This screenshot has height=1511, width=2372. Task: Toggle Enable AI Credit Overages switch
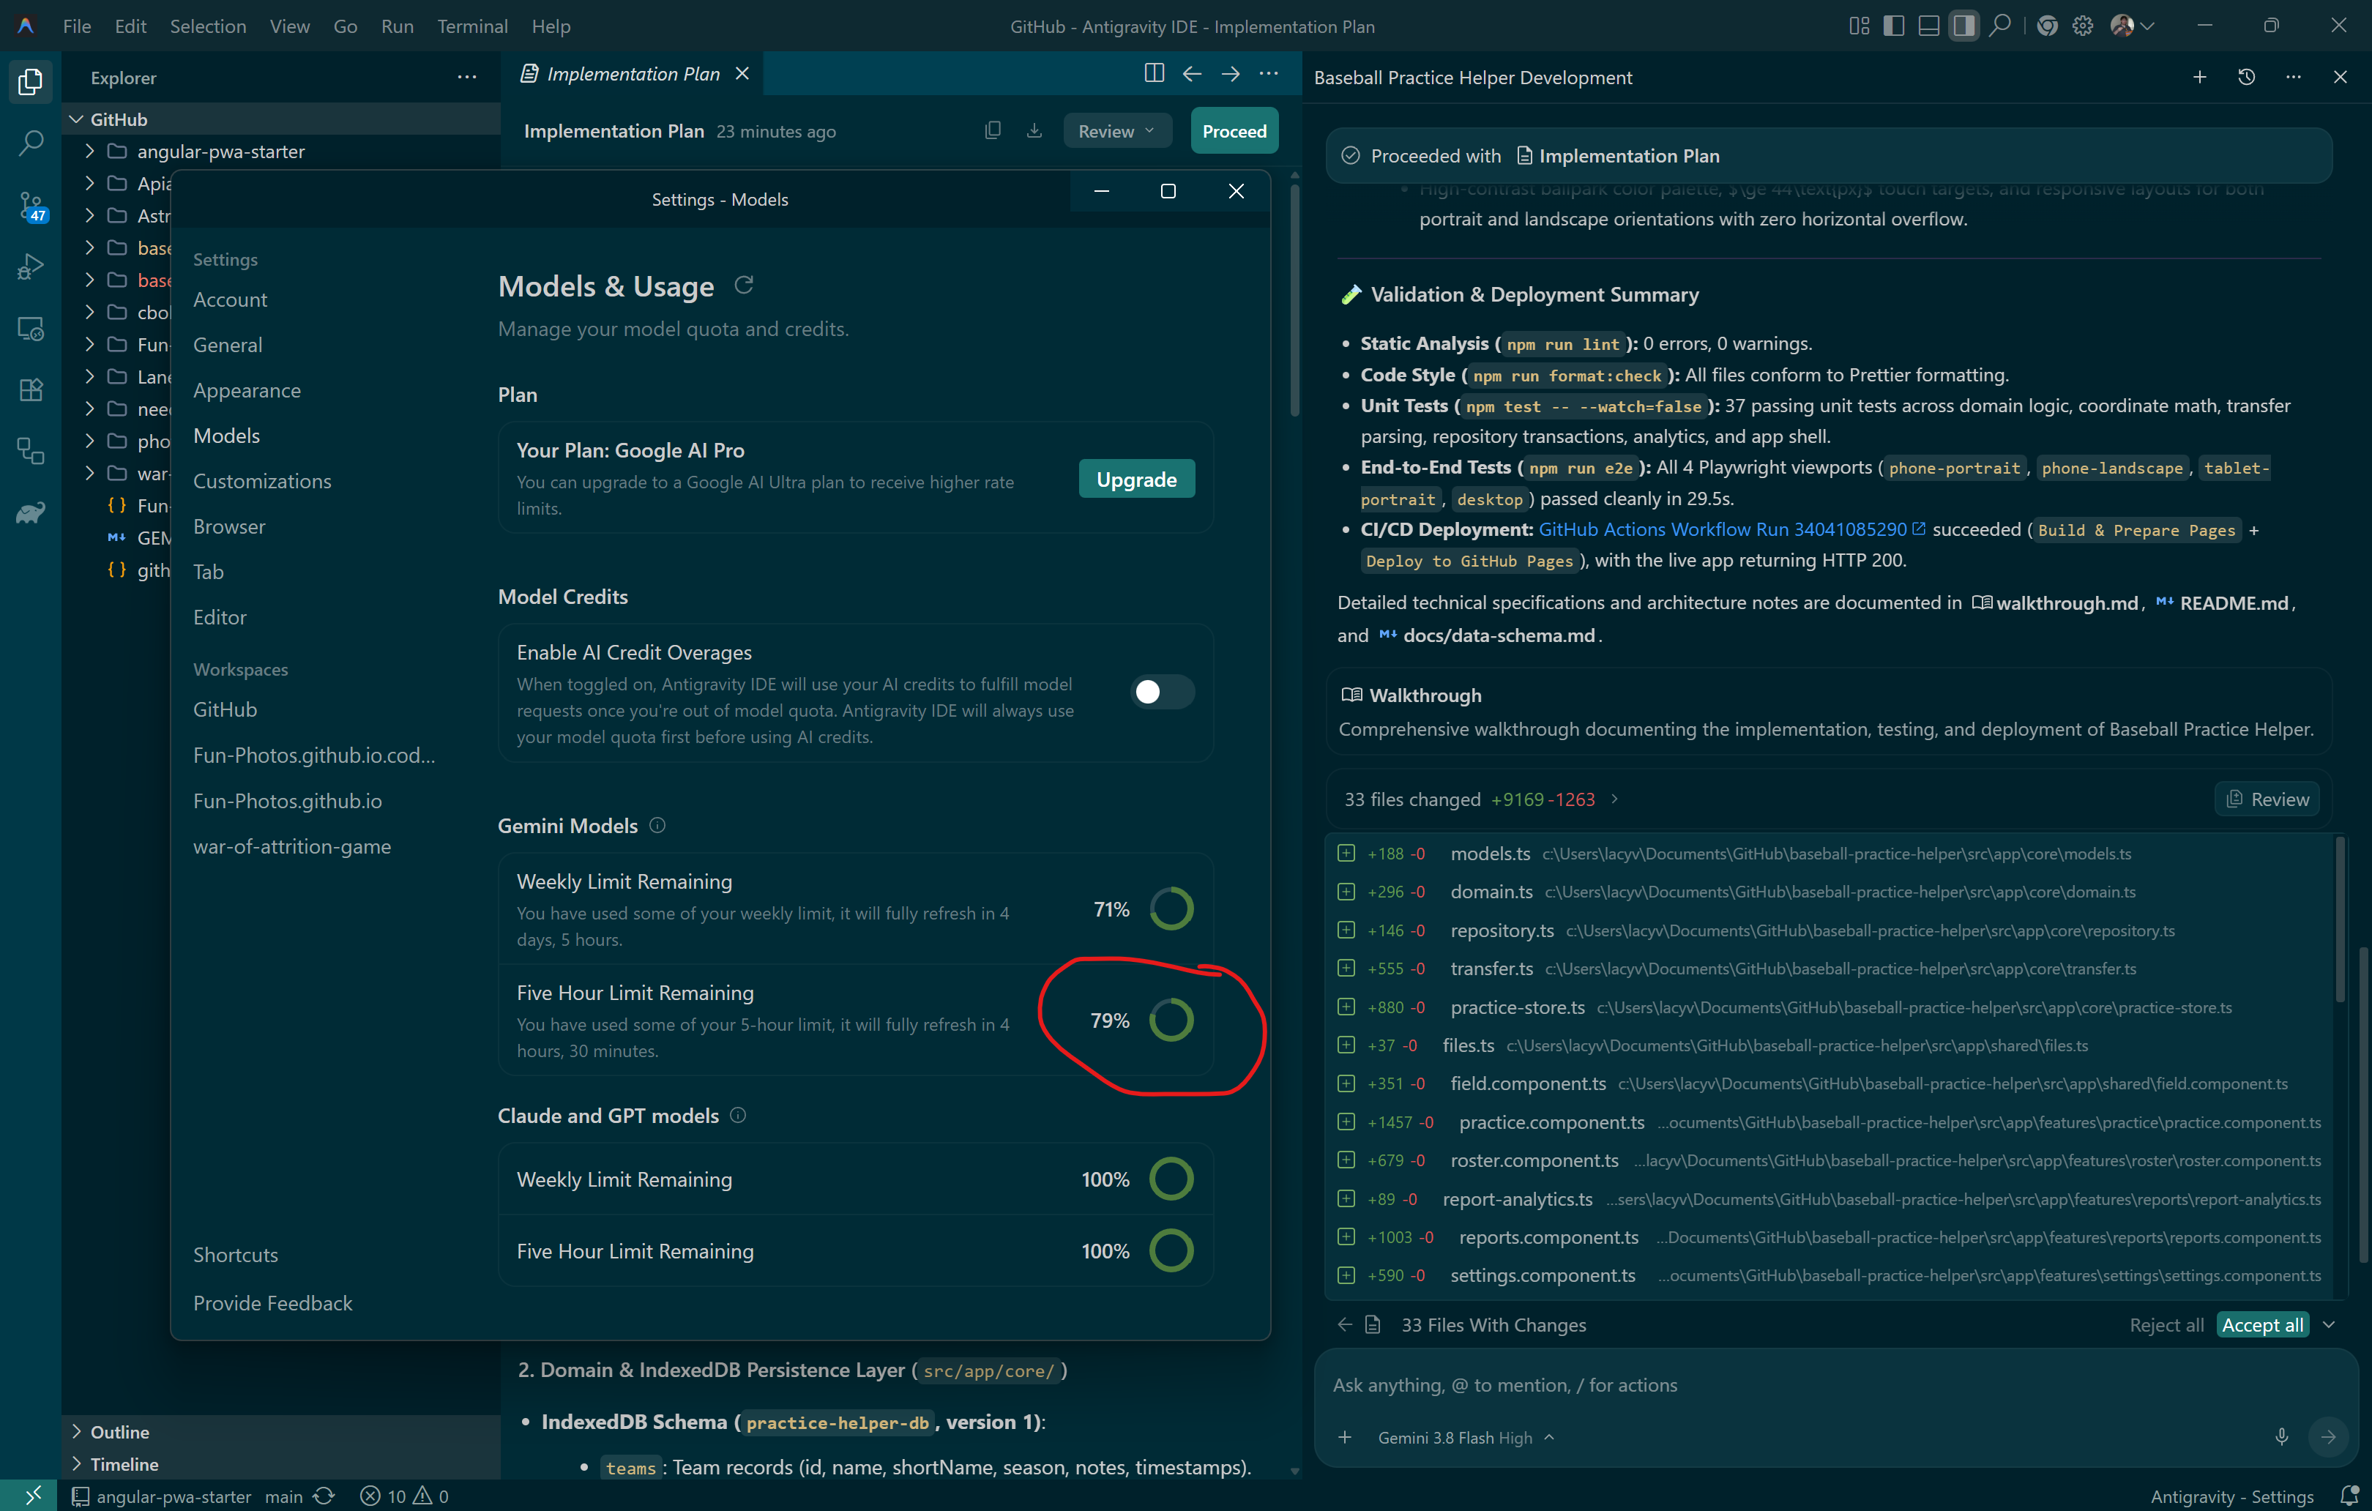pyautogui.click(x=1163, y=692)
